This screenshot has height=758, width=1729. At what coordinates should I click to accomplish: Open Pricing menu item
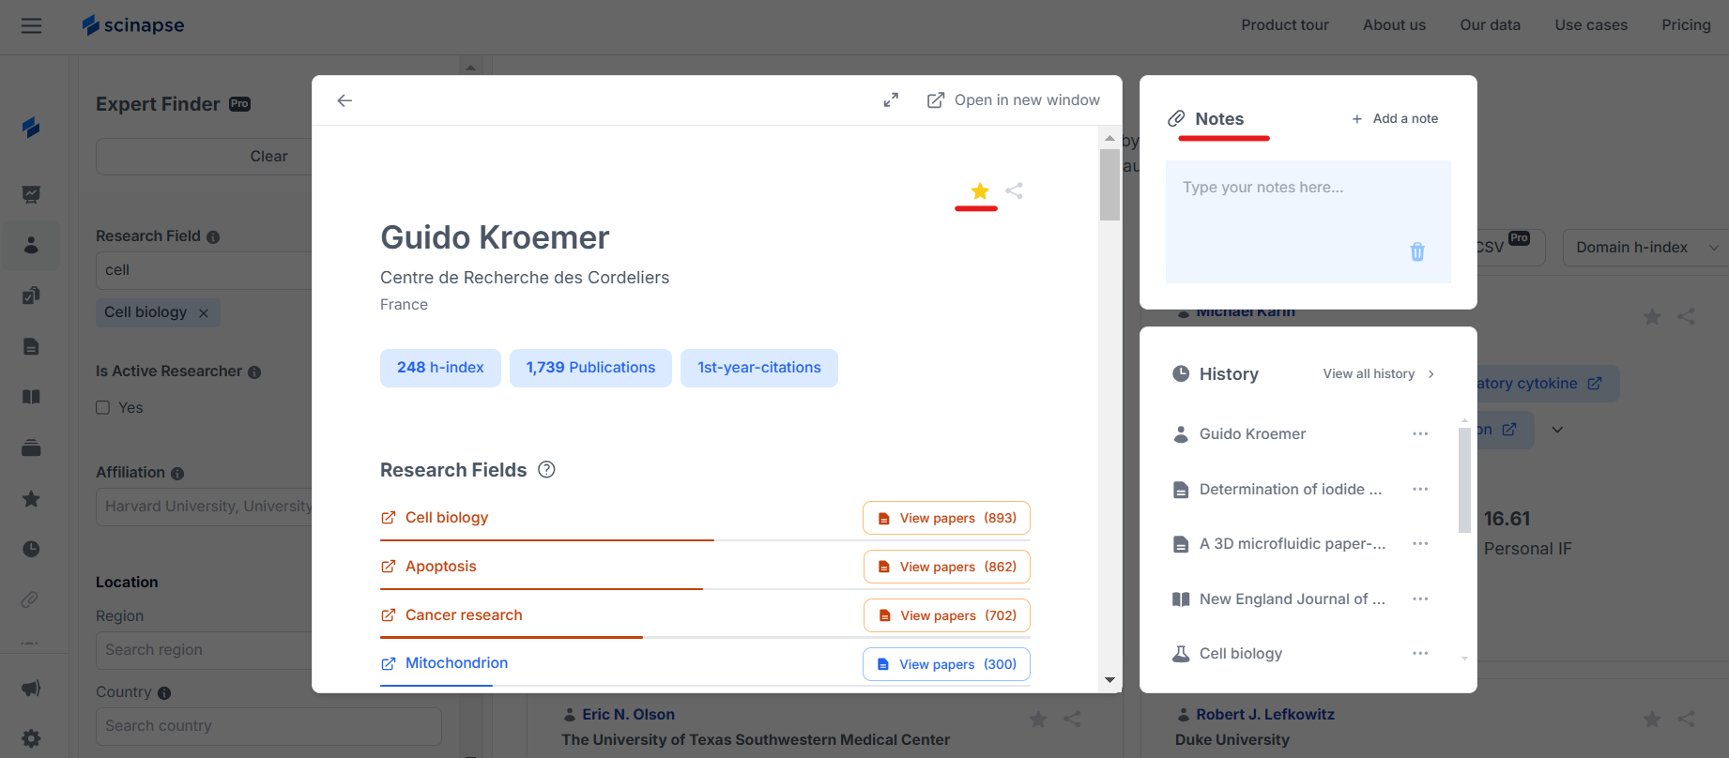(1686, 25)
